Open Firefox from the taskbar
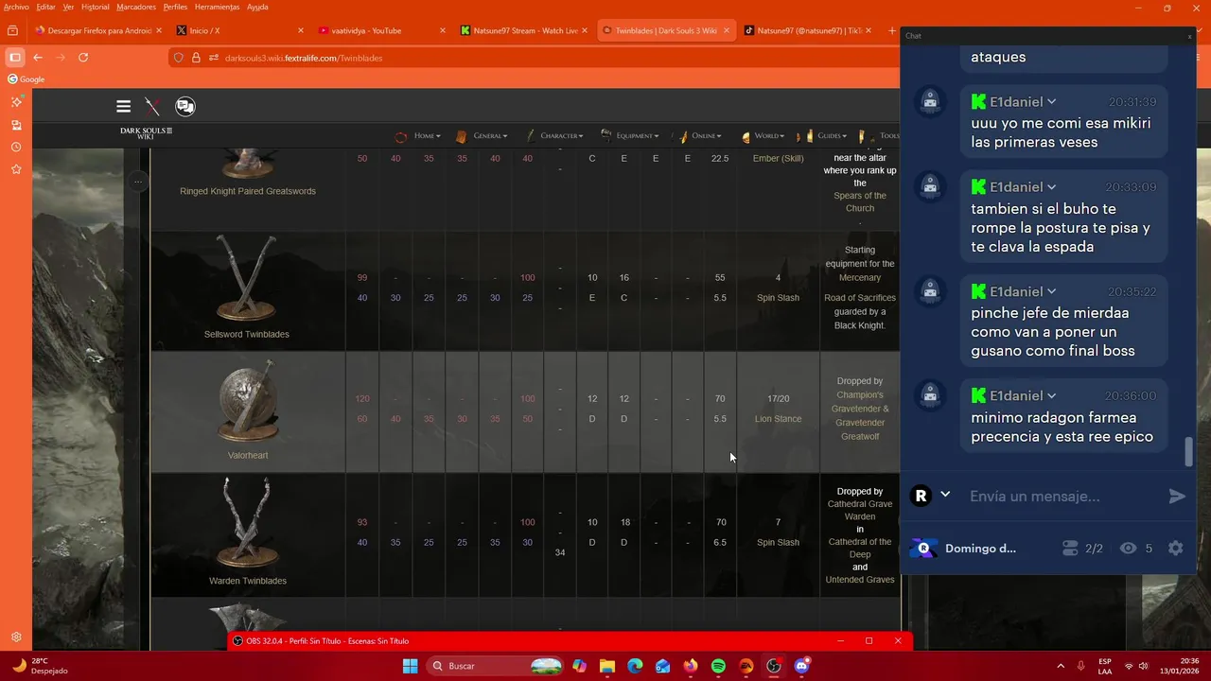 point(691,666)
